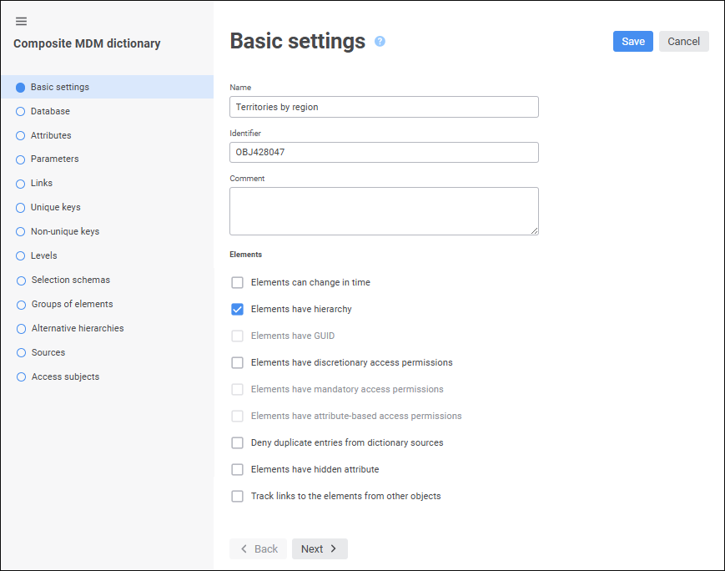Image resolution: width=725 pixels, height=571 pixels.
Task: Click into the Name input field
Action: click(x=384, y=107)
